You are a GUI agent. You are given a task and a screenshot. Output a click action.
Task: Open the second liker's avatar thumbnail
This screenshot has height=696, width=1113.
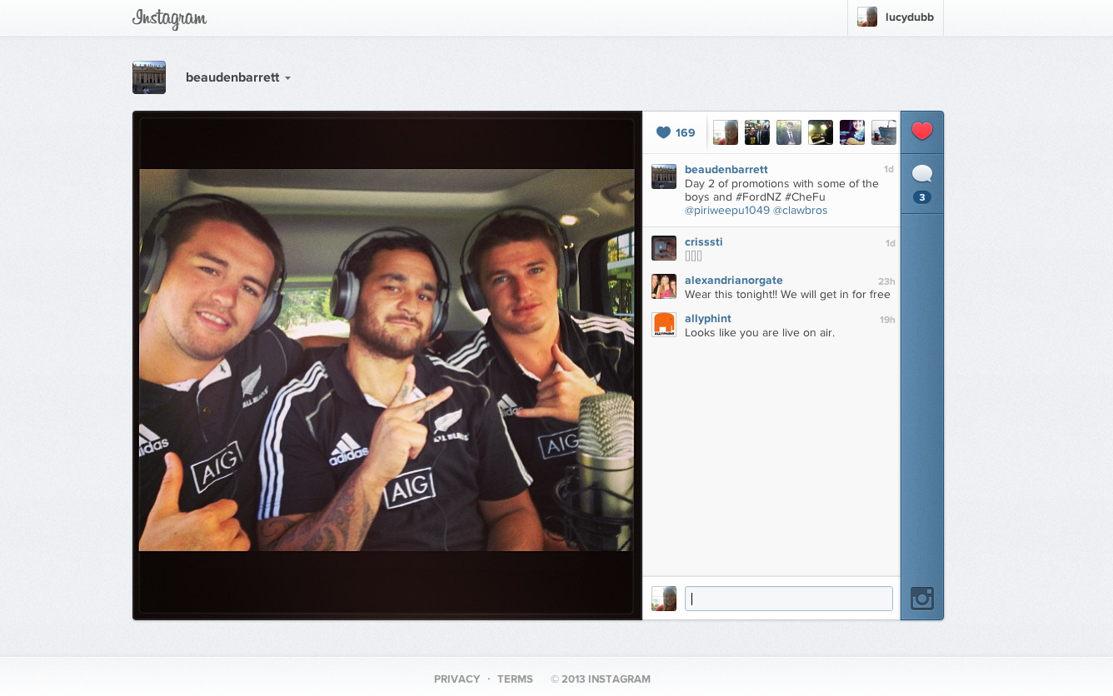click(757, 132)
